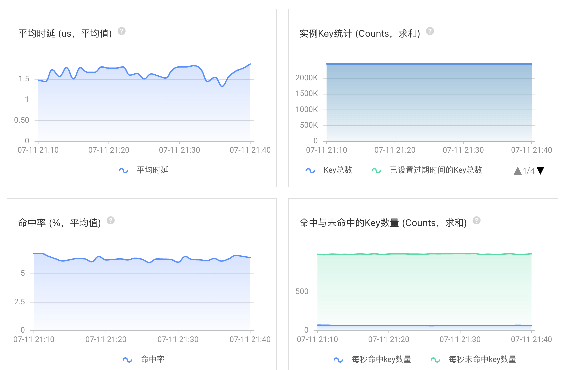
Task: Click the 命中与未命中的Key数量 chart title
Action: point(383,223)
